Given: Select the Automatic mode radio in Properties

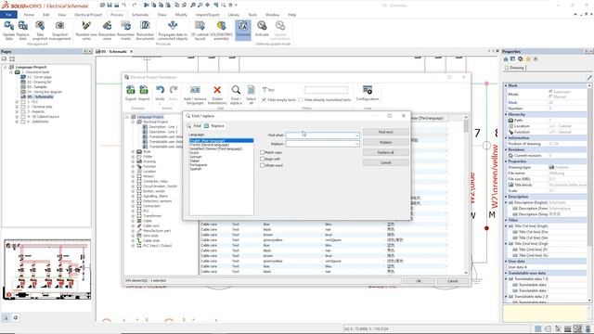Looking at the screenshot, I should (550, 92).
